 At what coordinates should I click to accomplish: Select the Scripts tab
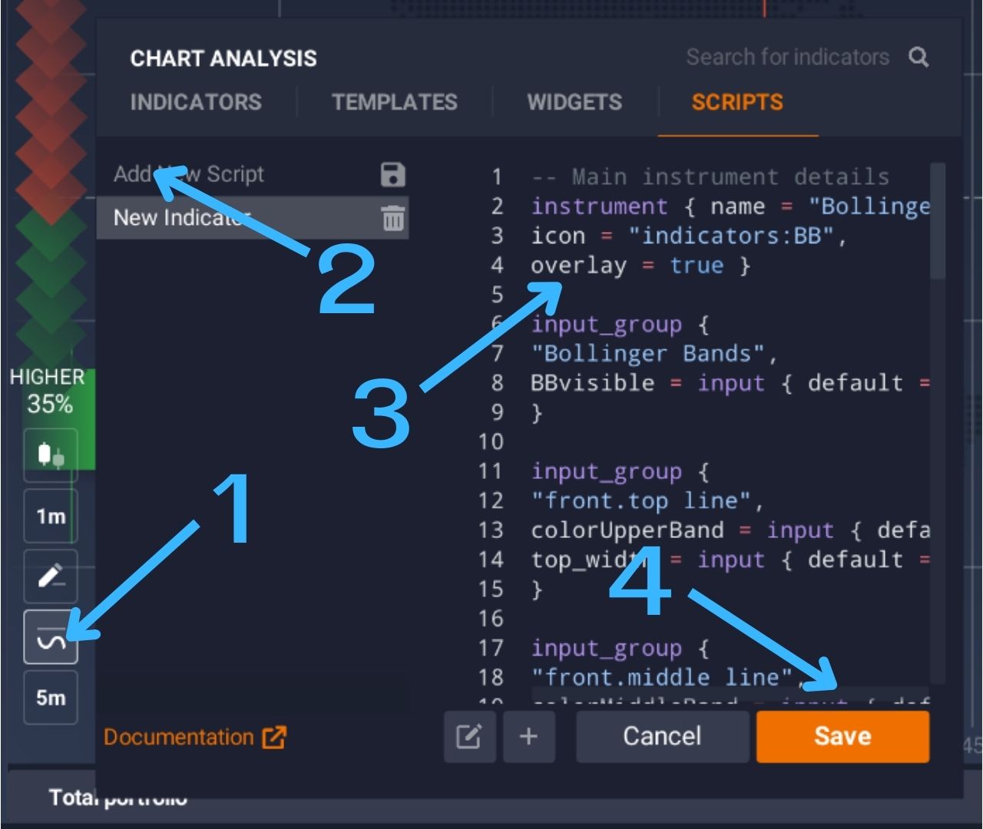[x=737, y=102]
